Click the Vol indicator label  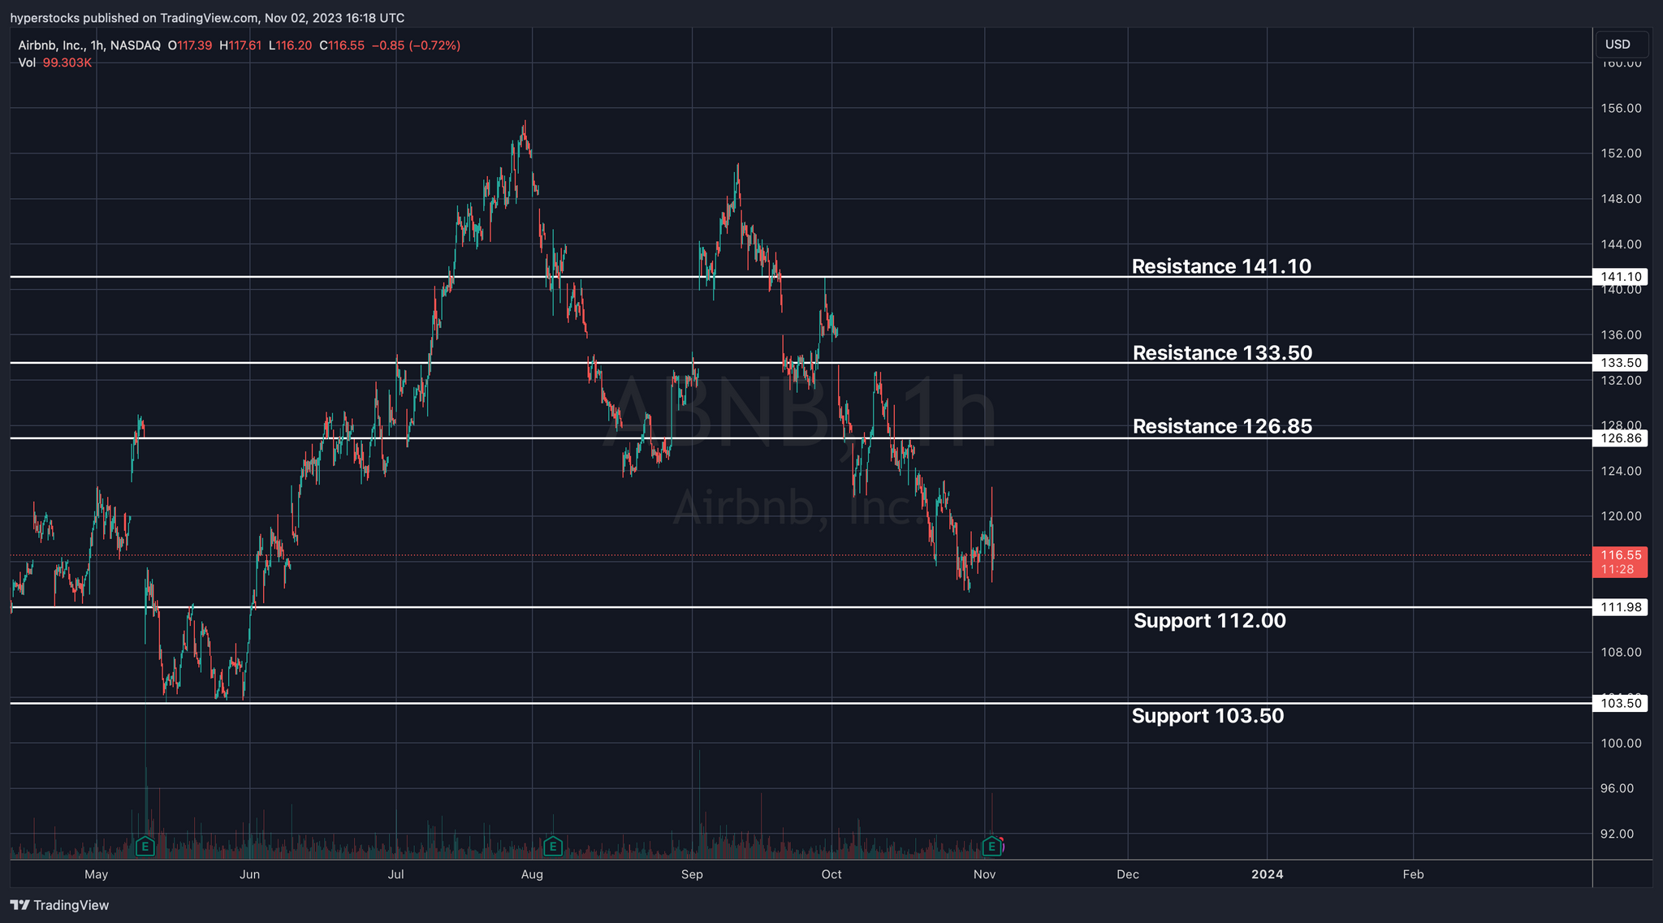pyautogui.click(x=27, y=63)
